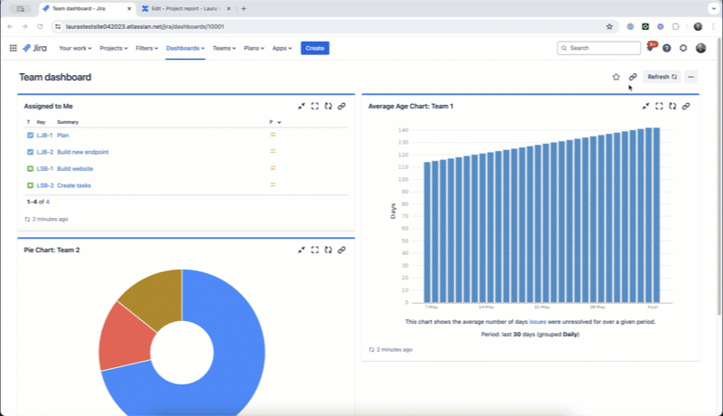Expand the Projects dropdown menu
The height and width of the screenshot is (416, 723).
(x=113, y=48)
